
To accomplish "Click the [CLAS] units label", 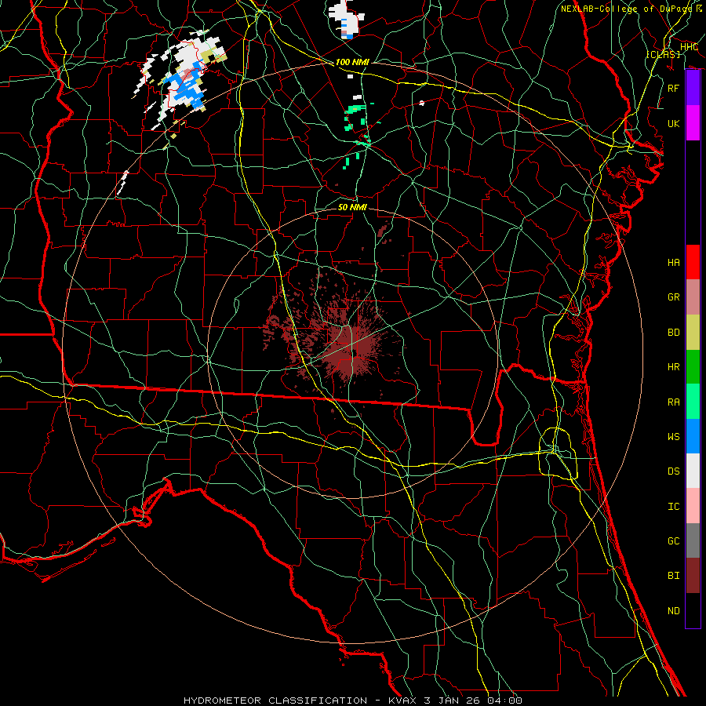I will (664, 54).
